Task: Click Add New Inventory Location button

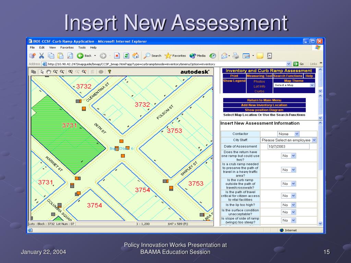Action: pyautogui.click(x=264, y=105)
